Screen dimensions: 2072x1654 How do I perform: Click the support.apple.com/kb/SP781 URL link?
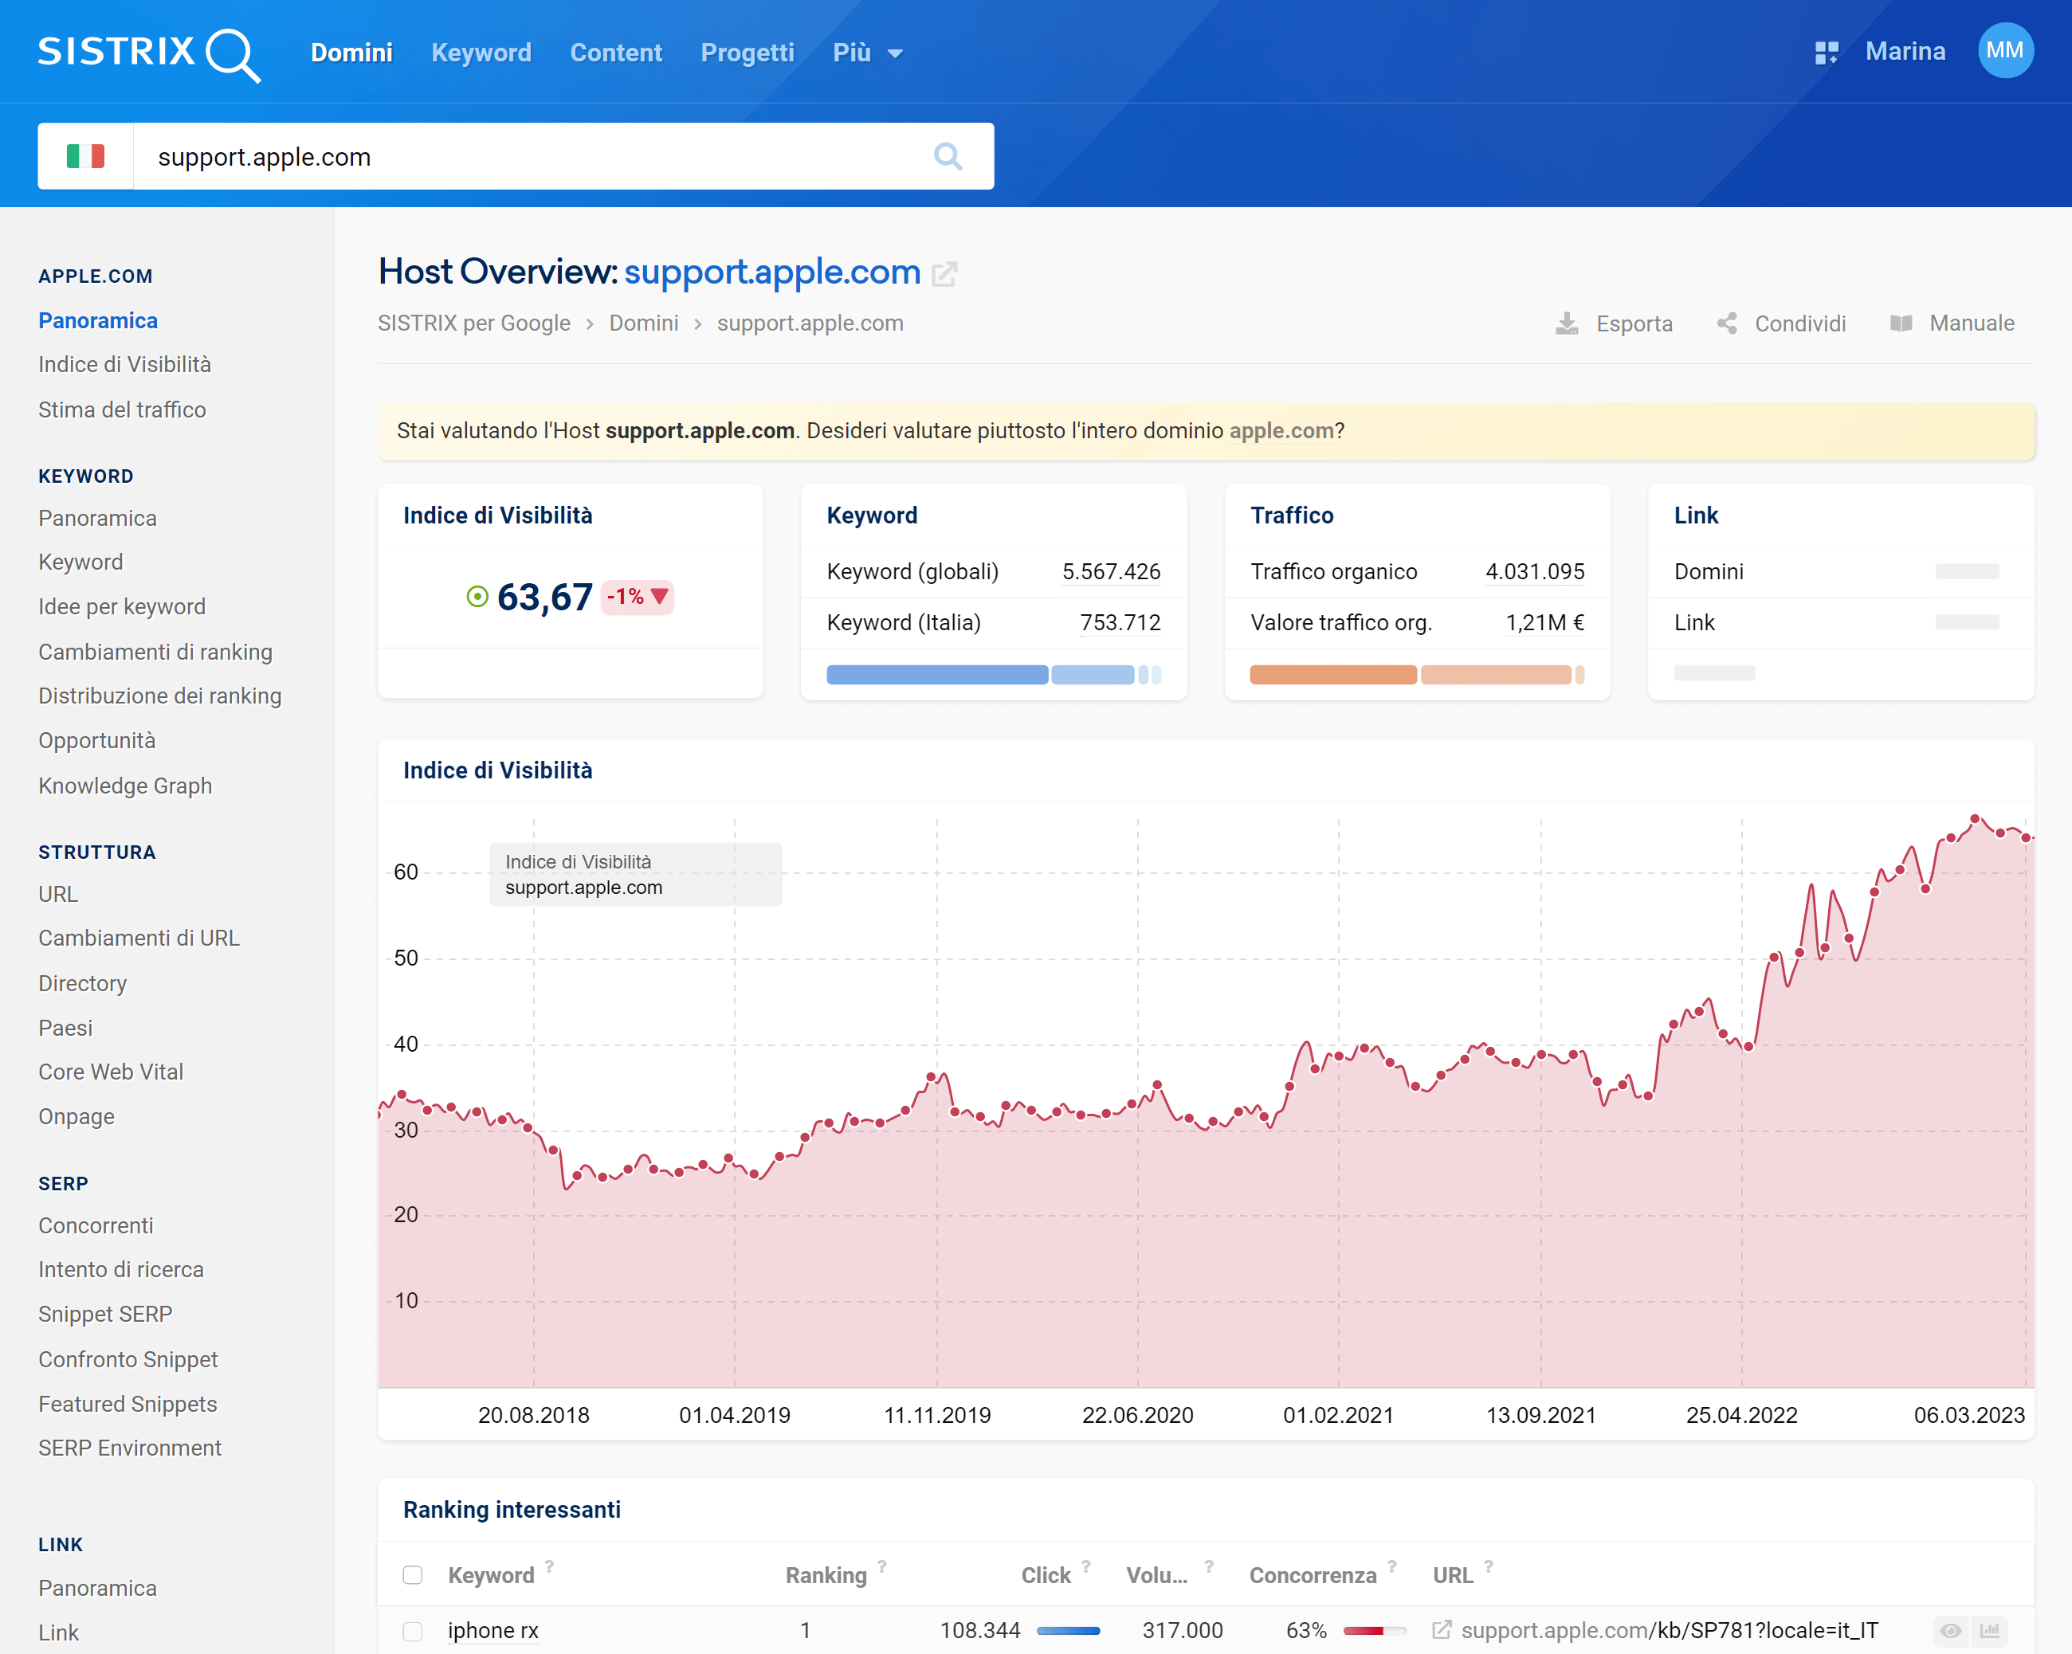tap(1670, 1631)
